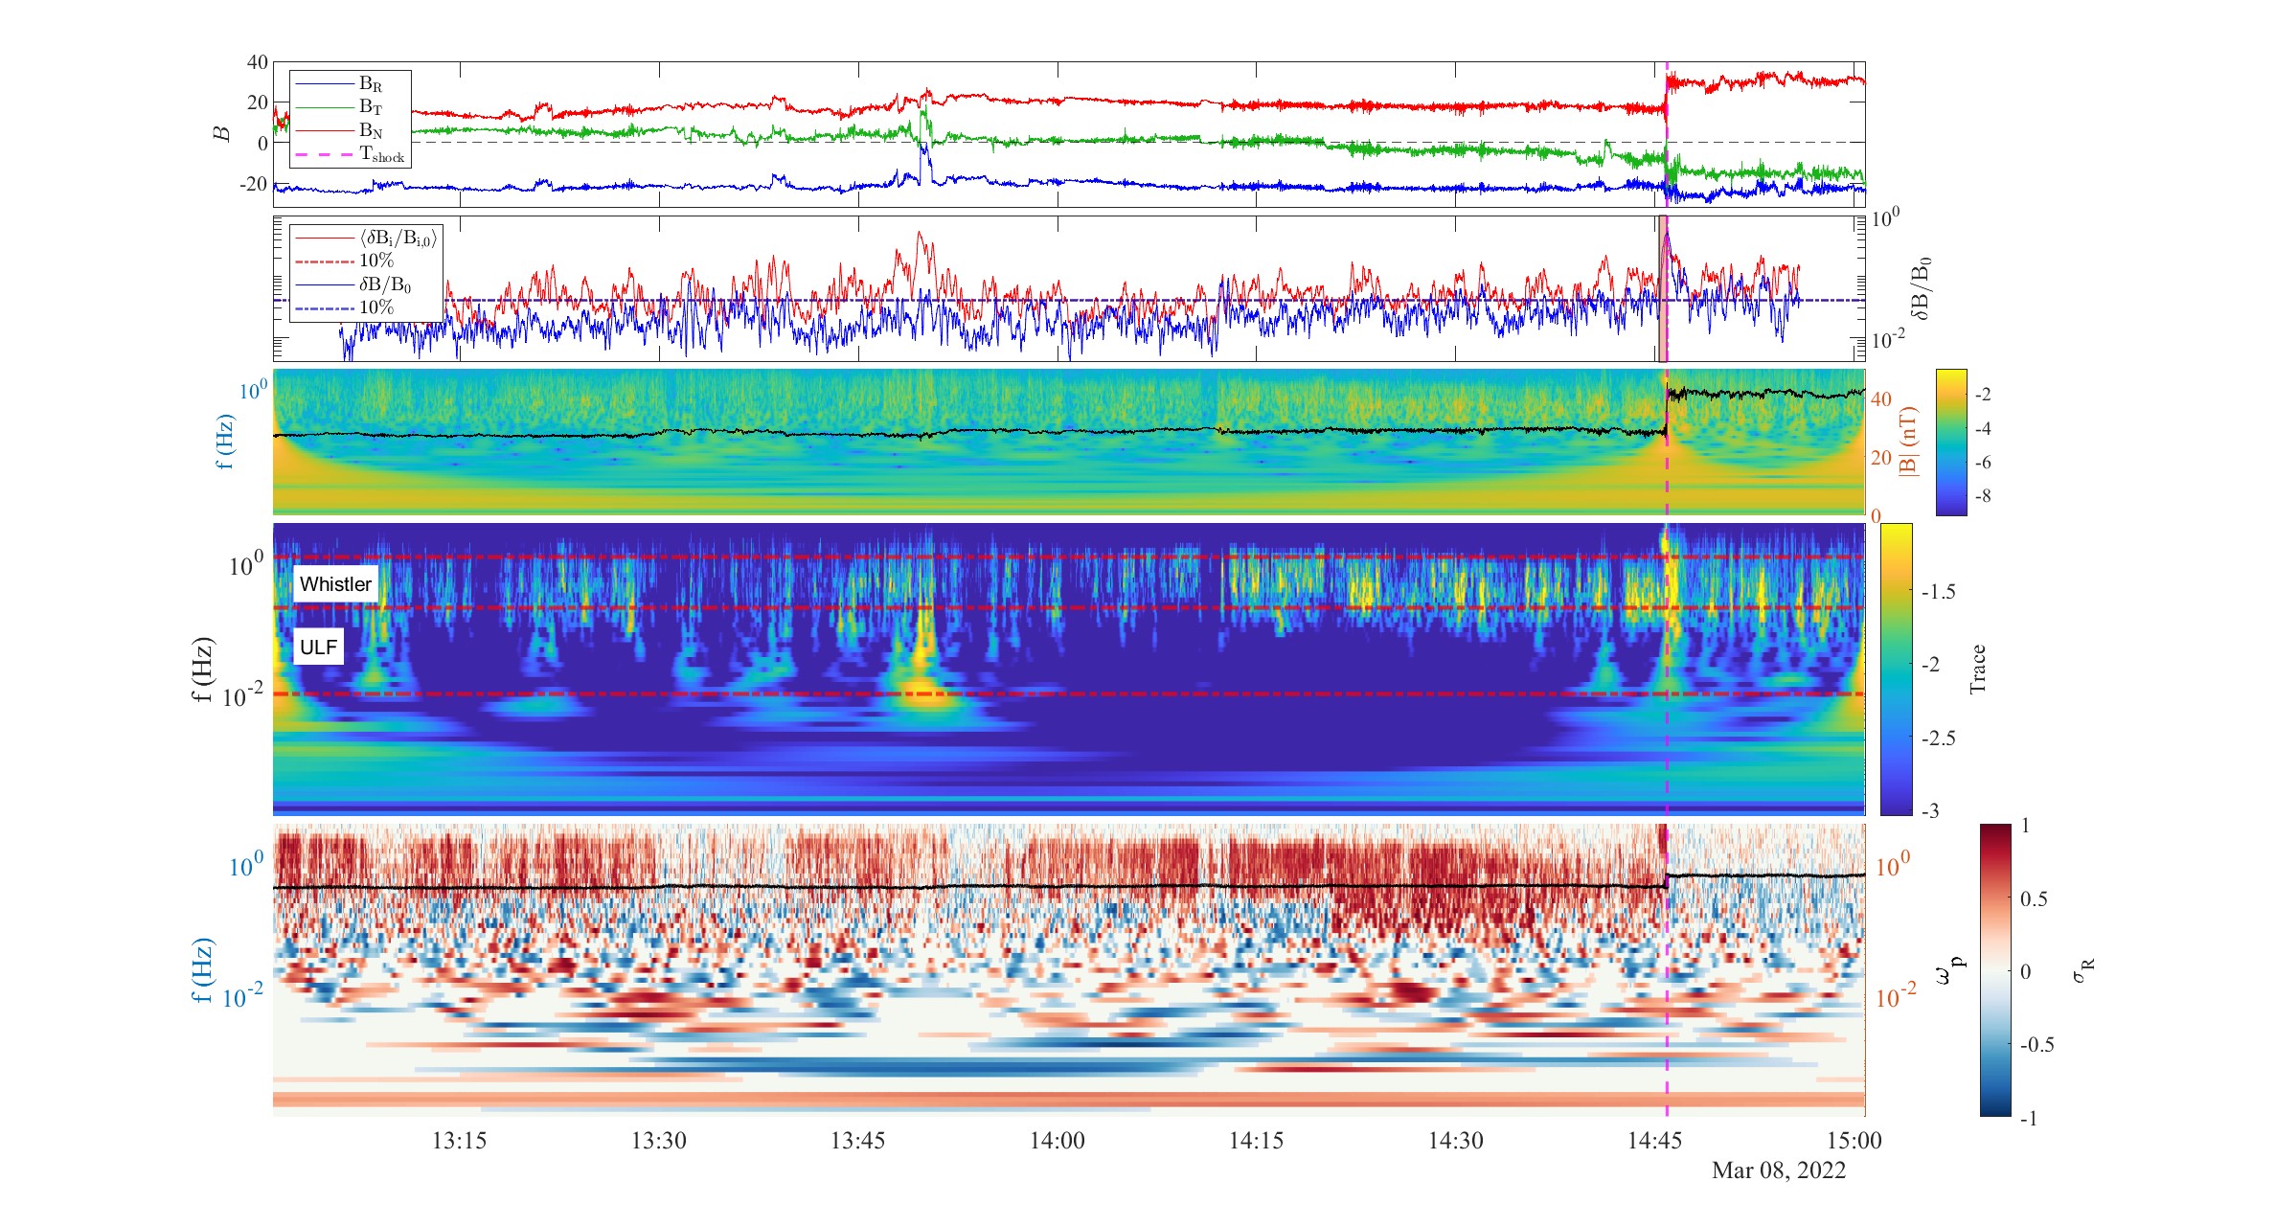Image resolution: width=2275 pixels, height=1227 pixels.
Task: Click the B_R legend entry
Action: [x=351, y=84]
